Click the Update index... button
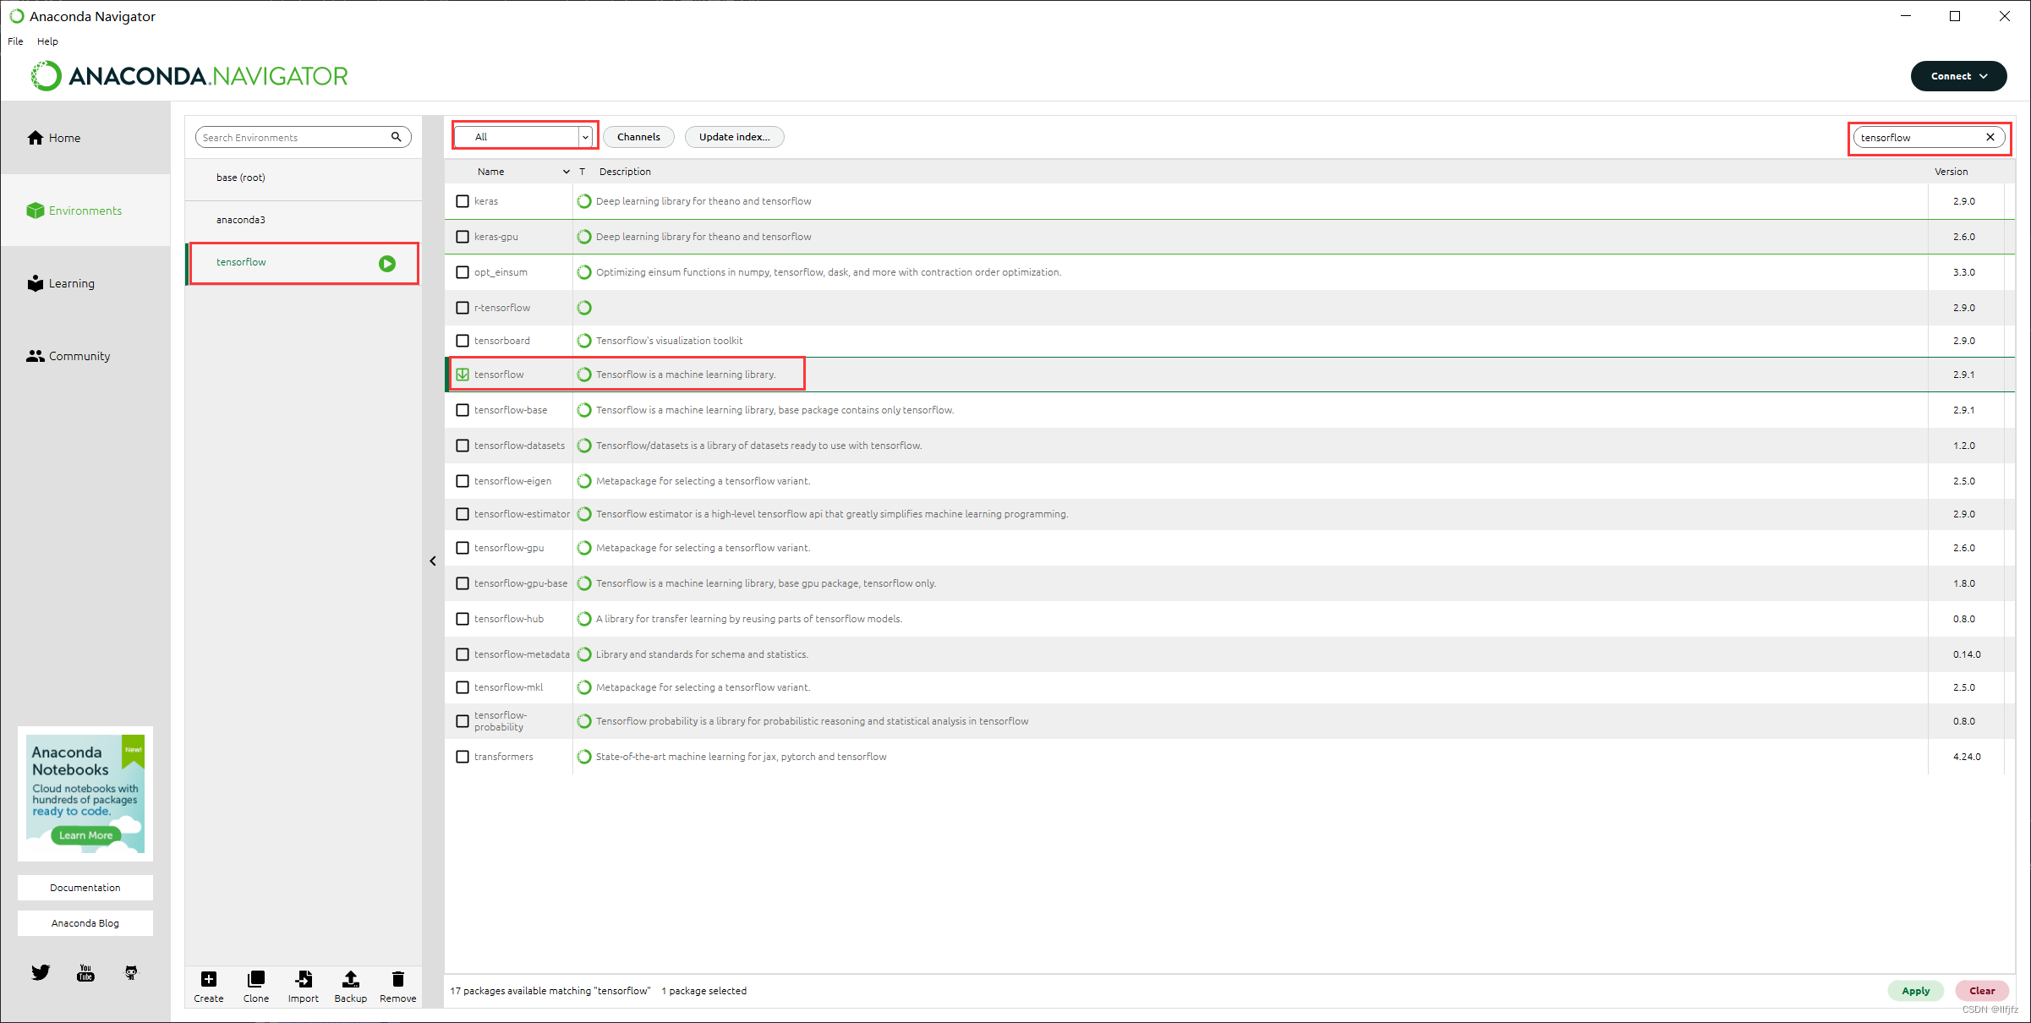This screenshot has height=1023, width=2031. pos(734,137)
